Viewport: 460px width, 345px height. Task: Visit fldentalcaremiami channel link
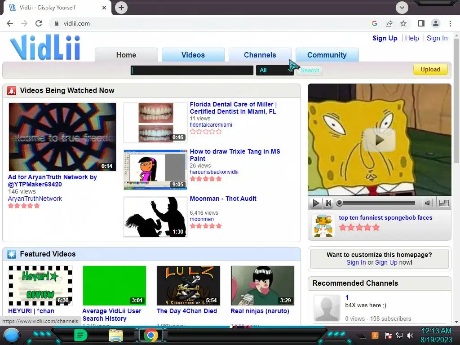(x=211, y=125)
